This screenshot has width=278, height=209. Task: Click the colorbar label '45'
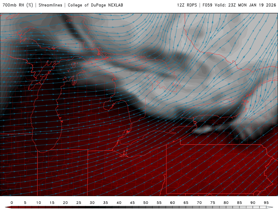pos(132,203)
